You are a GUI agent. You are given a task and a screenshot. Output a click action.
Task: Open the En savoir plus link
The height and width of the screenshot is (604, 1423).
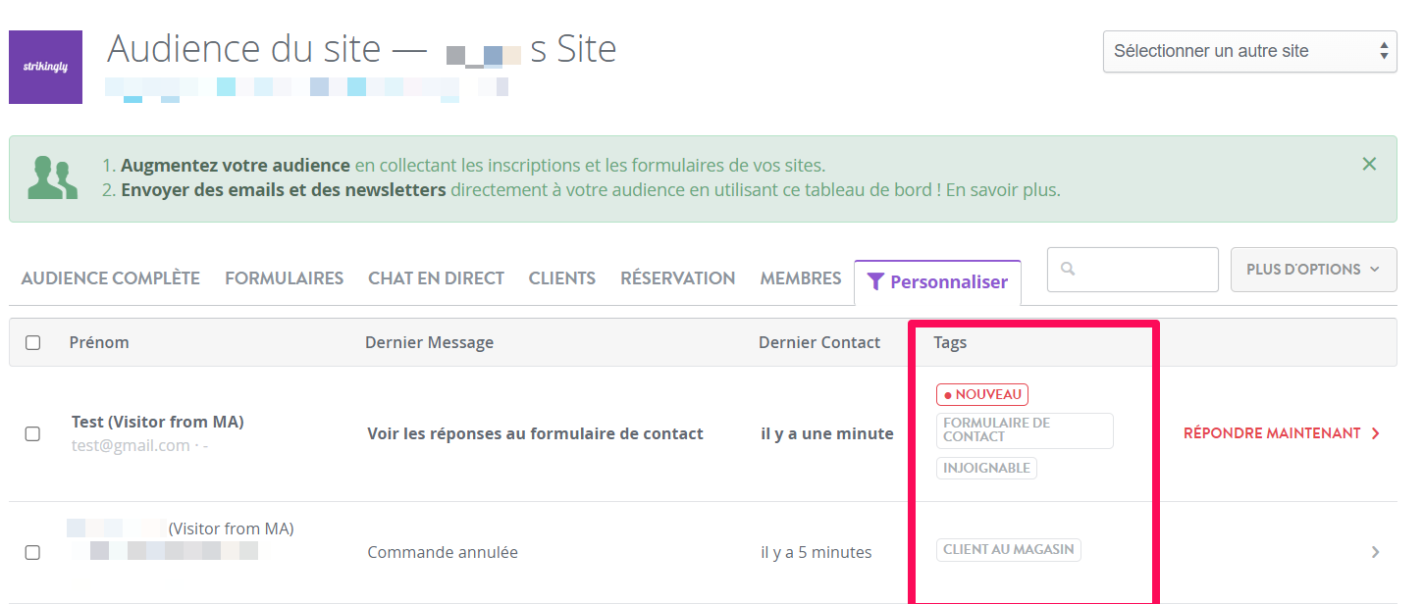point(1001,190)
